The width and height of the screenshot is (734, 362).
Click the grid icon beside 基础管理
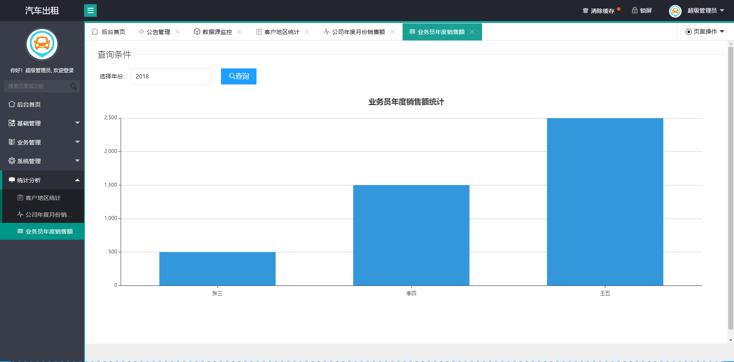tap(12, 123)
